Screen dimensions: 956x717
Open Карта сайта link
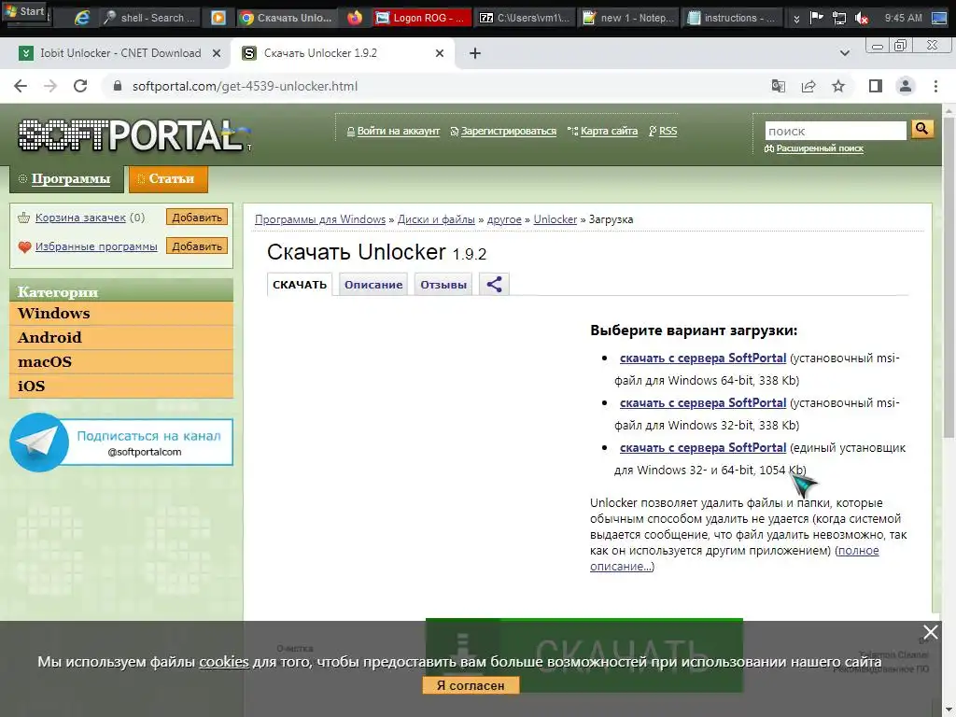pyautogui.click(x=609, y=131)
